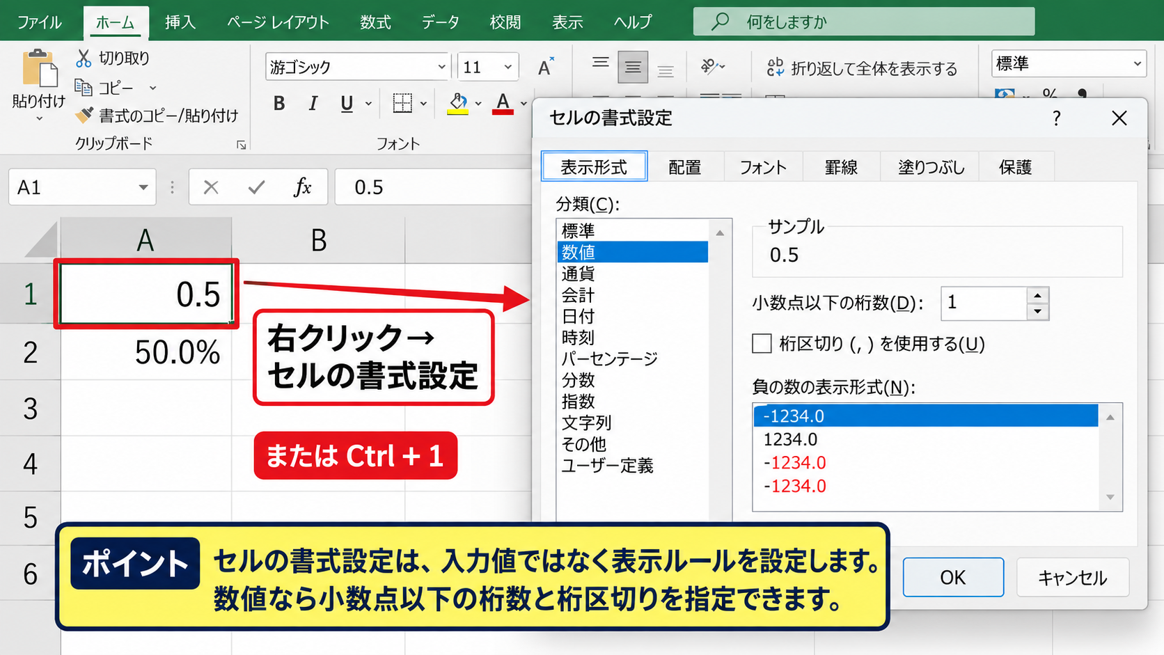Click the dialog help question mark

point(1057,118)
